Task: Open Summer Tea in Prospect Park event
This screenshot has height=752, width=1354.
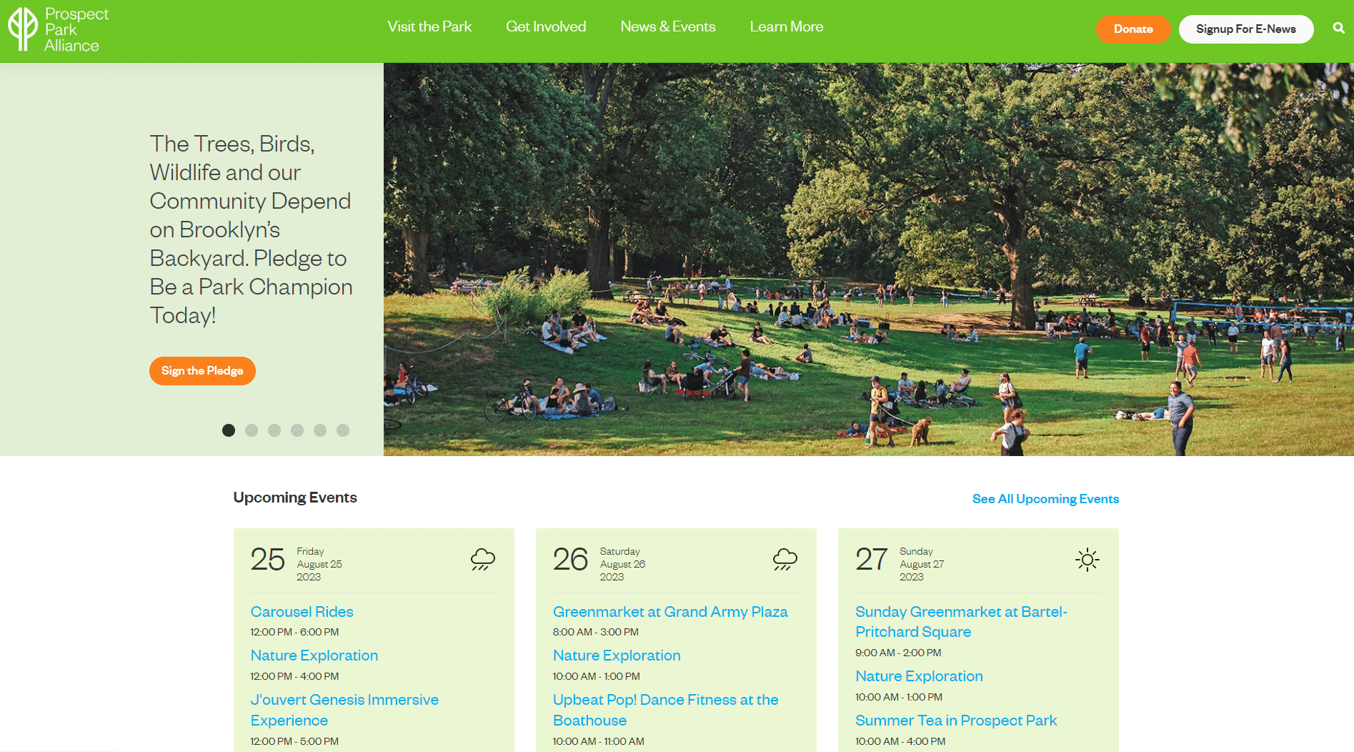Action: point(956,721)
